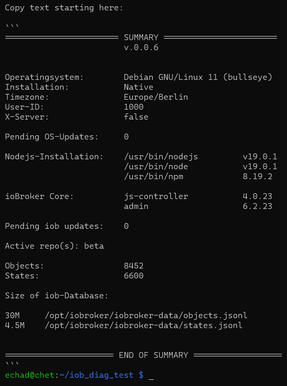Click the npm version 8.19.2
Screen dimensions: 287x386
tap(258, 177)
